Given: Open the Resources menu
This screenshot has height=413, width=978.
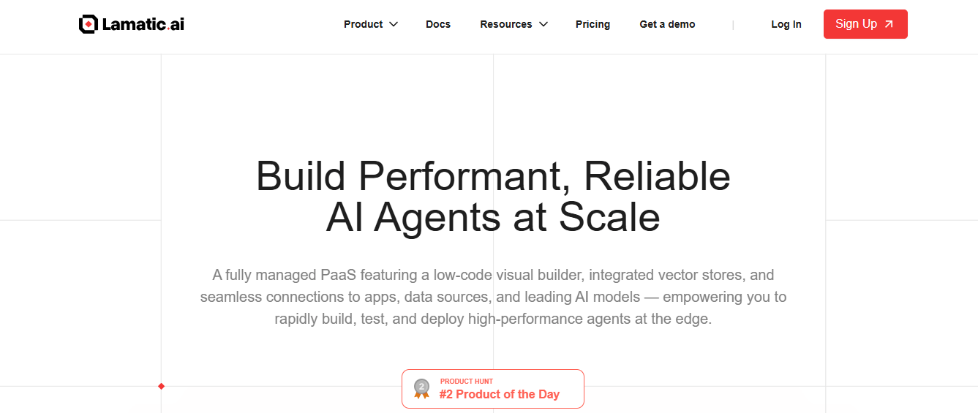Looking at the screenshot, I should coord(505,24).
